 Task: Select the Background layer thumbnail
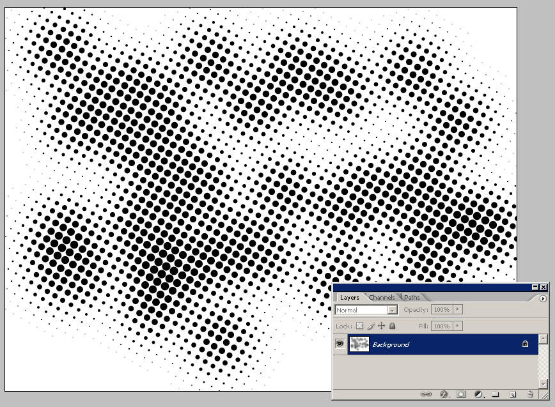(x=359, y=344)
